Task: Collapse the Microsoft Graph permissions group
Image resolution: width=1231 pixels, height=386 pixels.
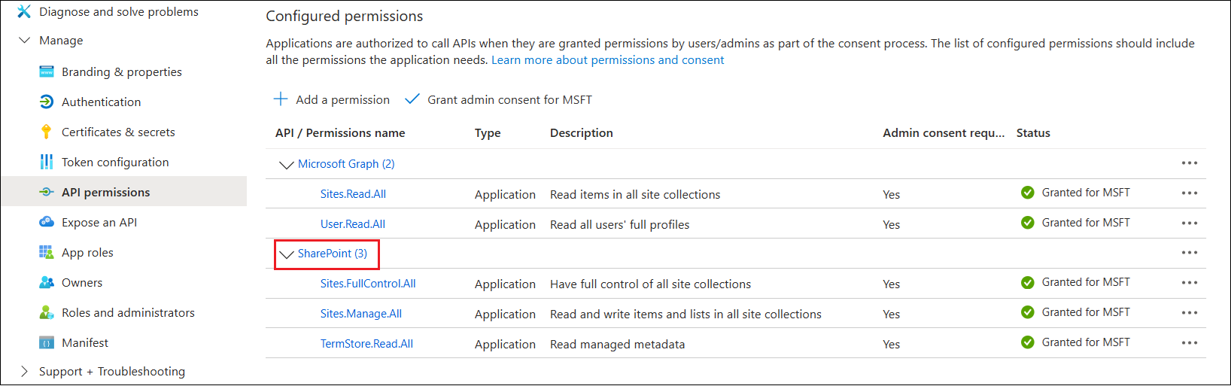Action: click(x=286, y=165)
